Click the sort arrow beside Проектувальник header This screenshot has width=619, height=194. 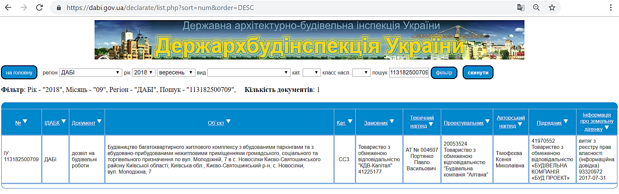[x=487, y=121]
